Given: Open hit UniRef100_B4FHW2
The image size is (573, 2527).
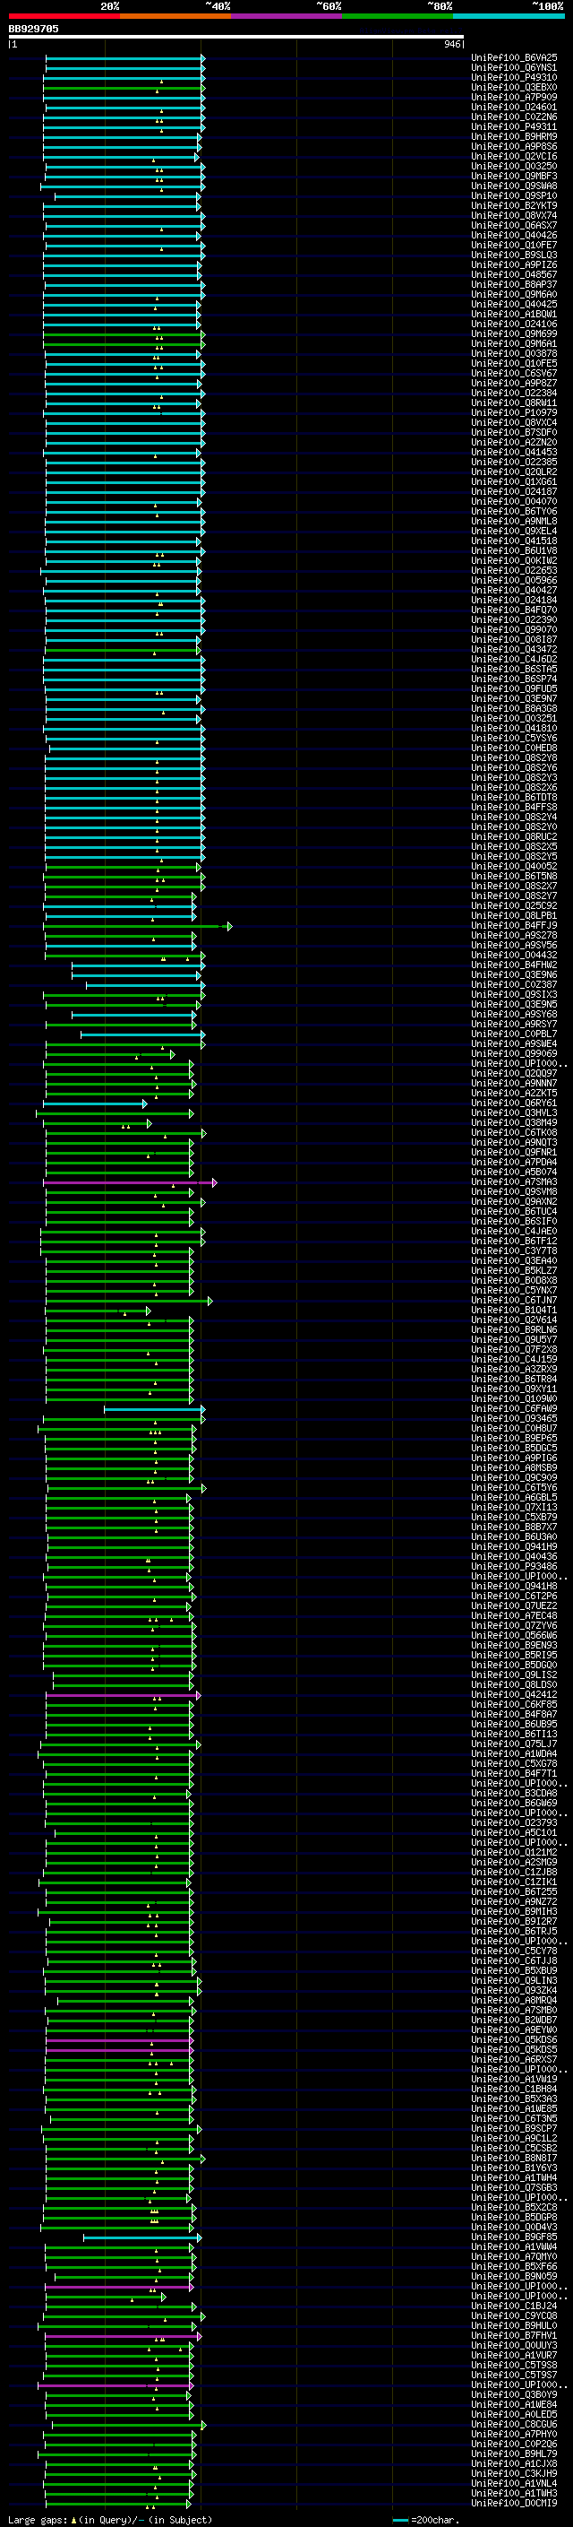Looking at the screenshot, I should click(x=514, y=965).
